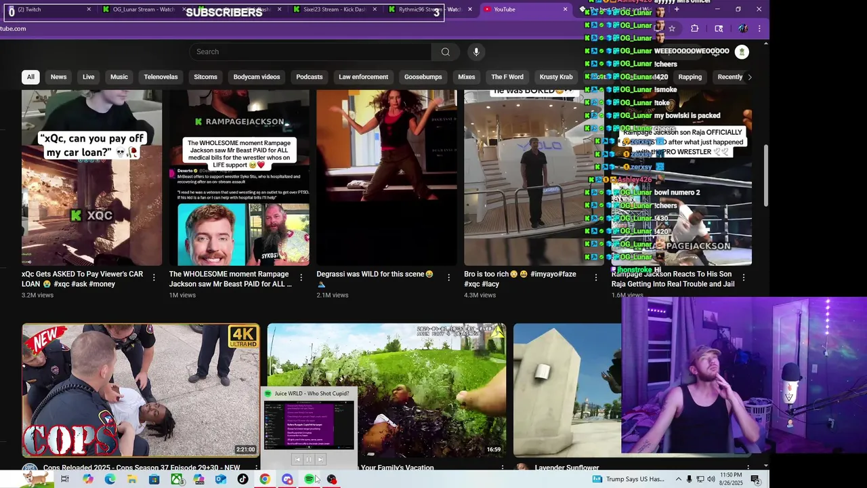Switch to Chrome in the taskbar
Screen dimensions: 867x488
265,479
